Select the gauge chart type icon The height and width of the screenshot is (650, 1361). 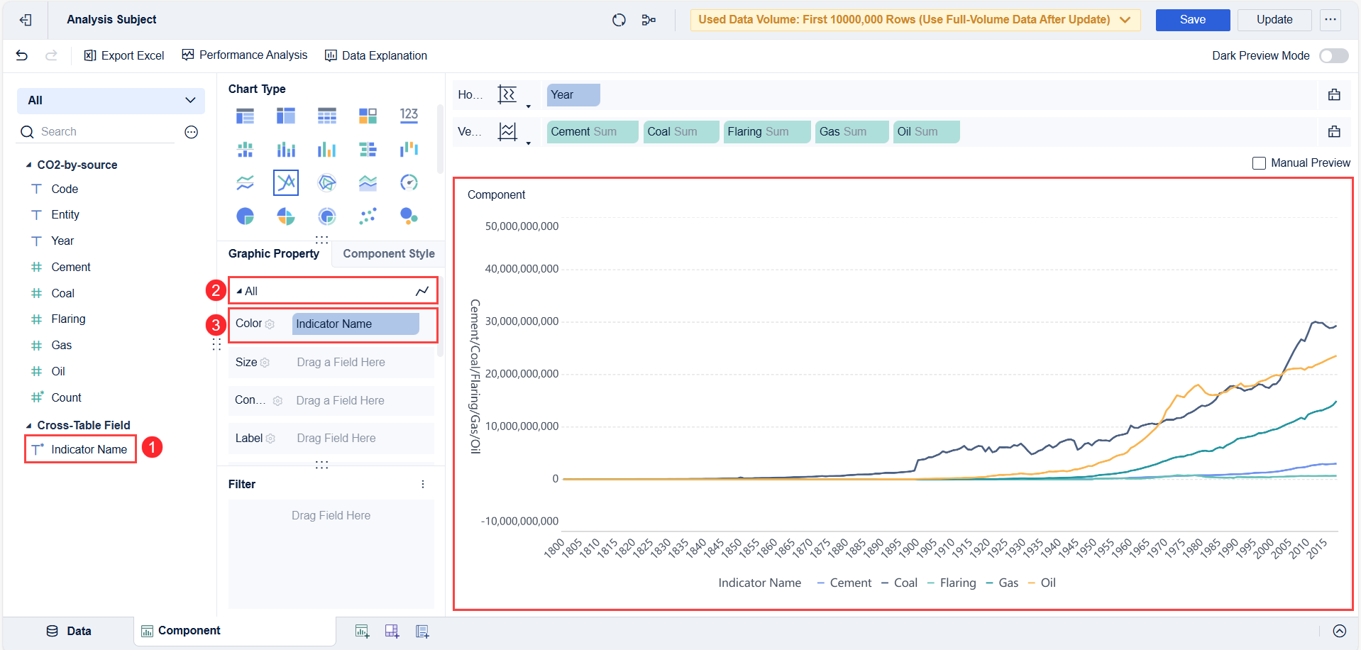(x=409, y=182)
